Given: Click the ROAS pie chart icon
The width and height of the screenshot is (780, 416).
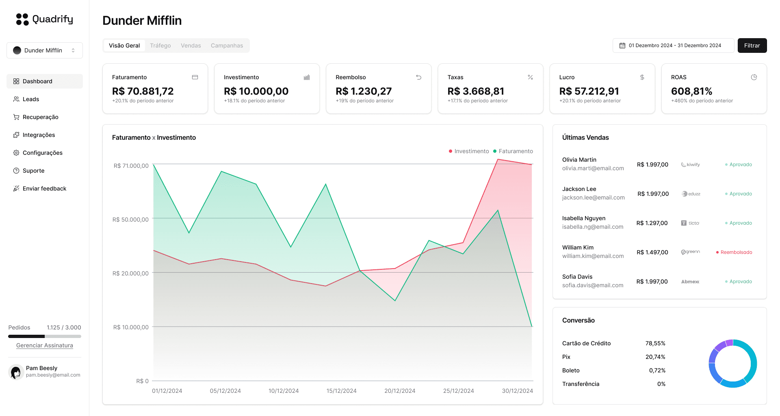Looking at the screenshot, I should pos(754,77).
